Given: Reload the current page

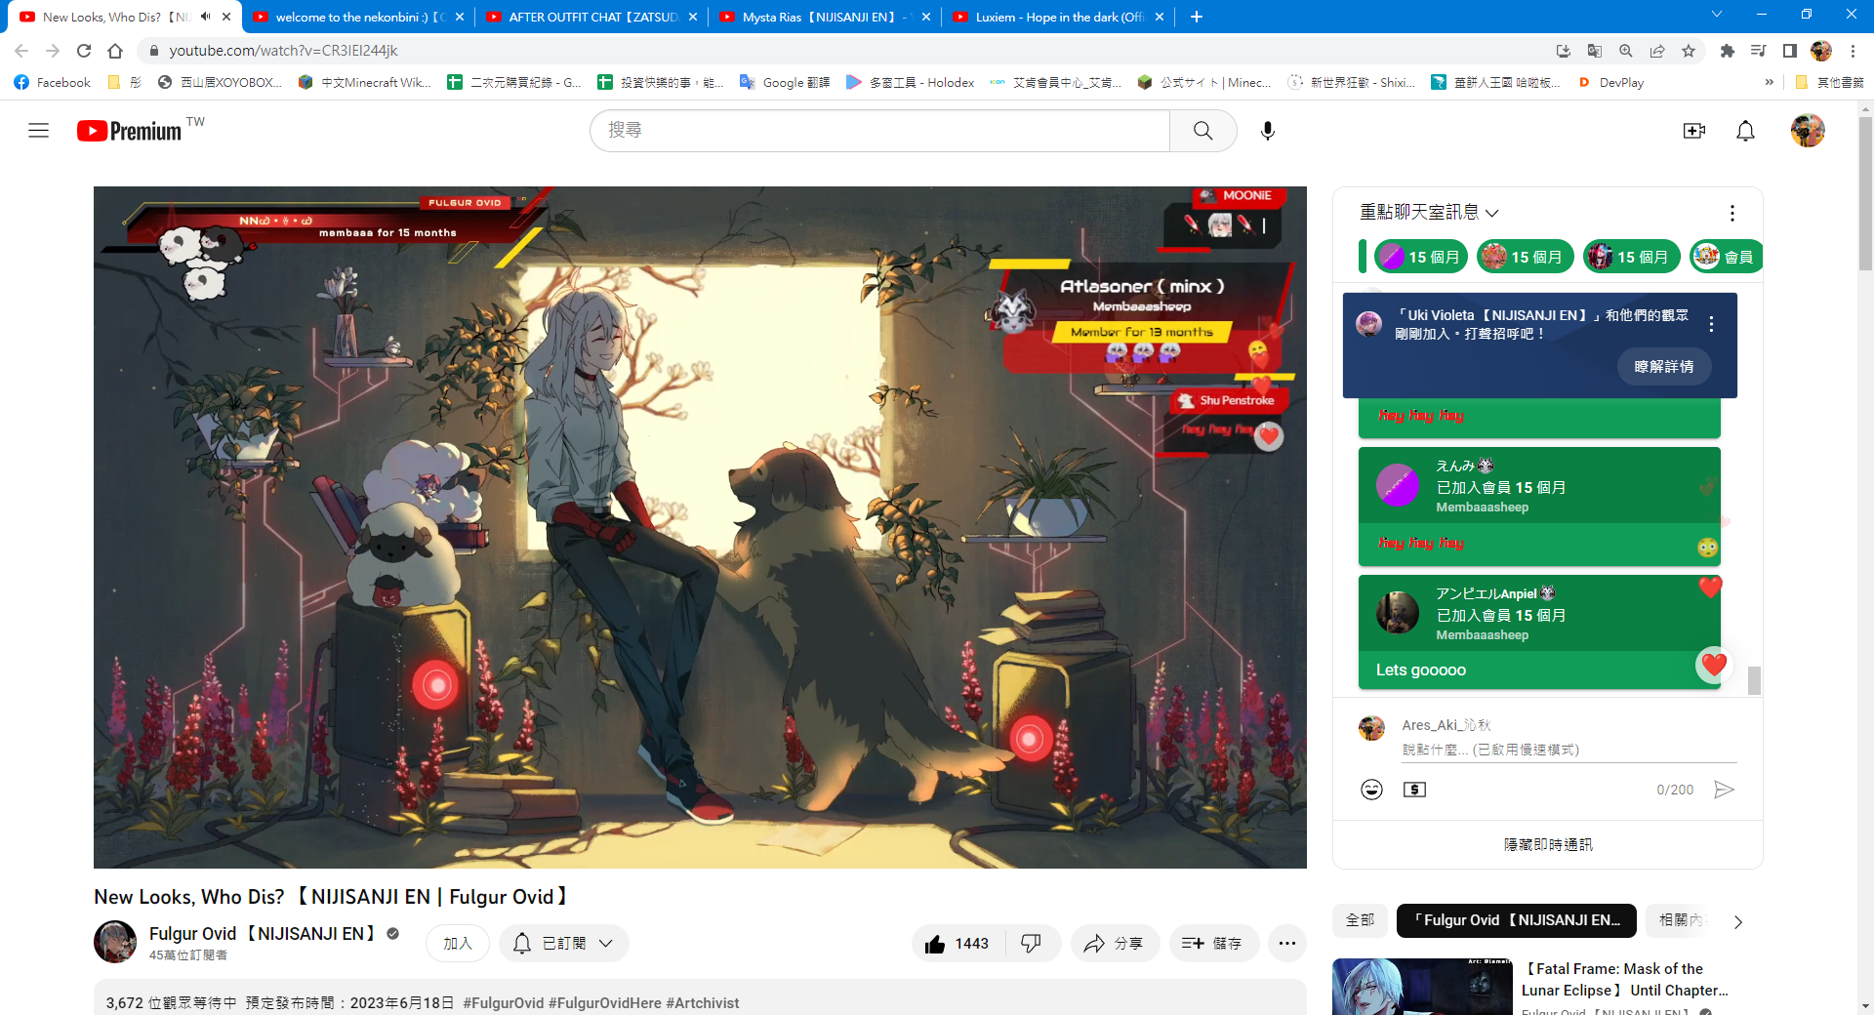Looking at the screenshot, I should tap(84, 51).
